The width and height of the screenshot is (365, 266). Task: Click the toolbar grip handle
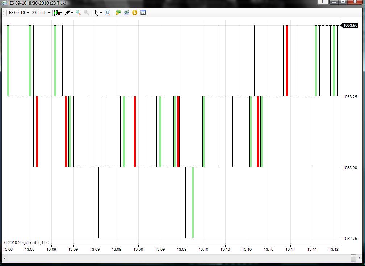[x=3, y=13]
